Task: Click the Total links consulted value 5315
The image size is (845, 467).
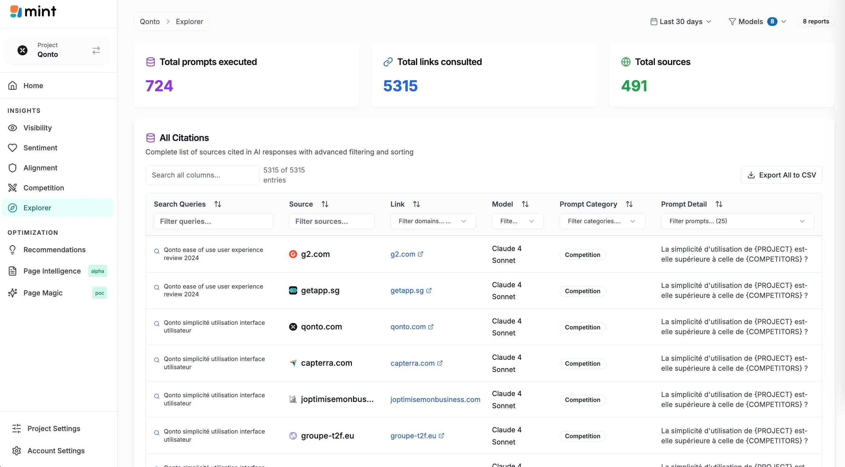Action: pos(400,86)
